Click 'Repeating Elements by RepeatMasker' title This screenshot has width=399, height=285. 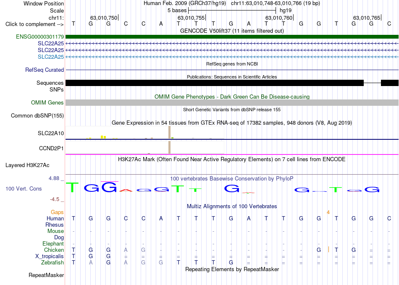(x=232, y=269)
